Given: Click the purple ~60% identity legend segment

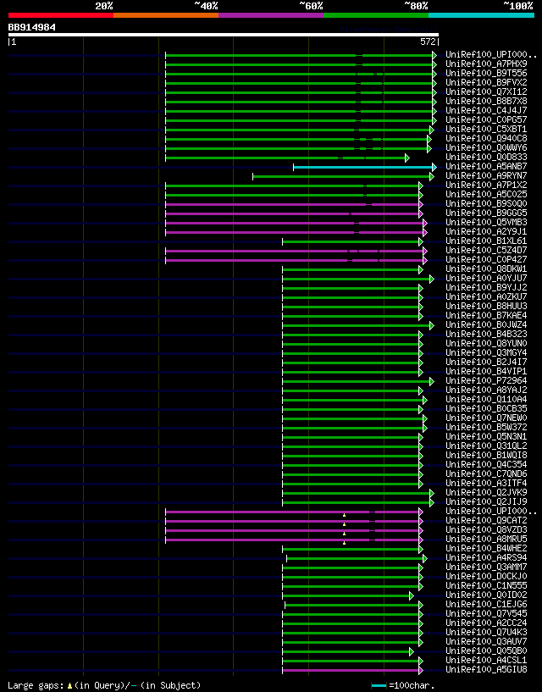Looking at the screenshot, I should coord(271,15).
